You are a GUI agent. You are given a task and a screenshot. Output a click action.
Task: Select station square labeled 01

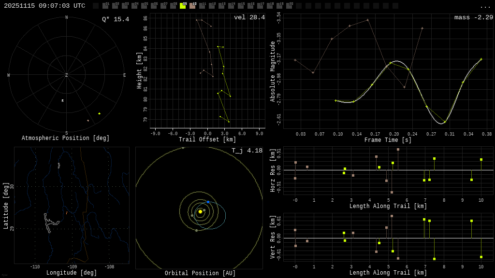[x=105, y=6]
